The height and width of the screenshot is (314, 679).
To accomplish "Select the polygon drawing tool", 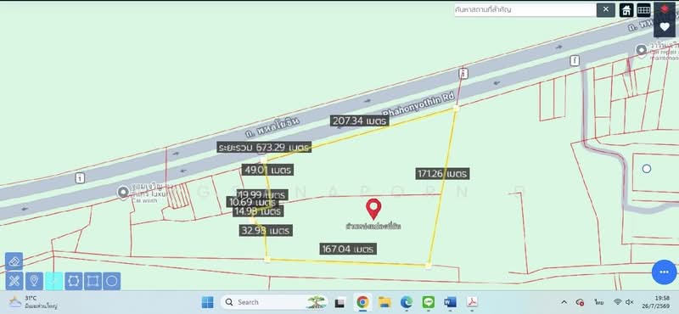I will (x=74, y=281).
